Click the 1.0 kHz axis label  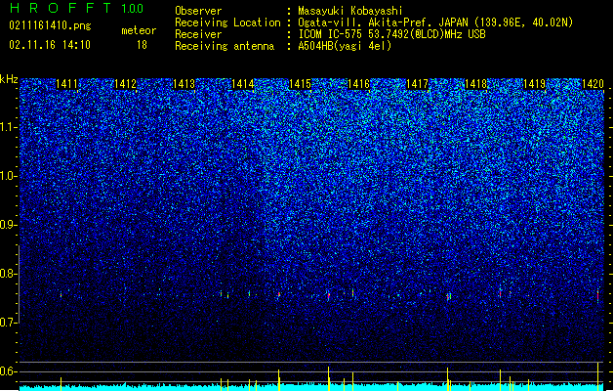[x=9, y=176]
